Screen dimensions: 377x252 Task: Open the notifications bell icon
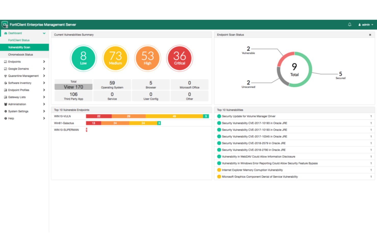tap(349, 25)
